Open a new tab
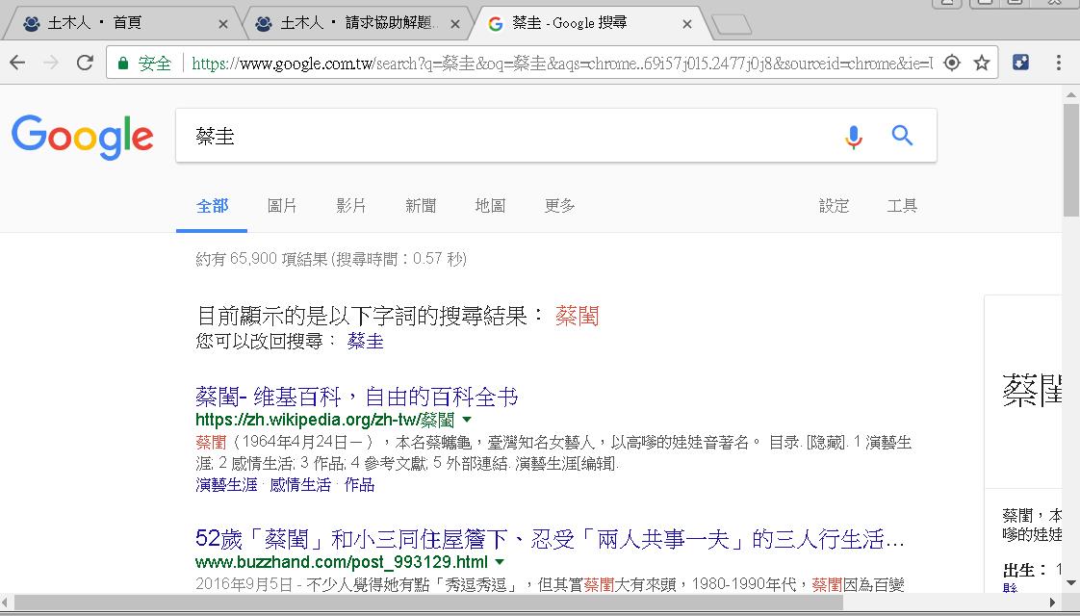 732,25
